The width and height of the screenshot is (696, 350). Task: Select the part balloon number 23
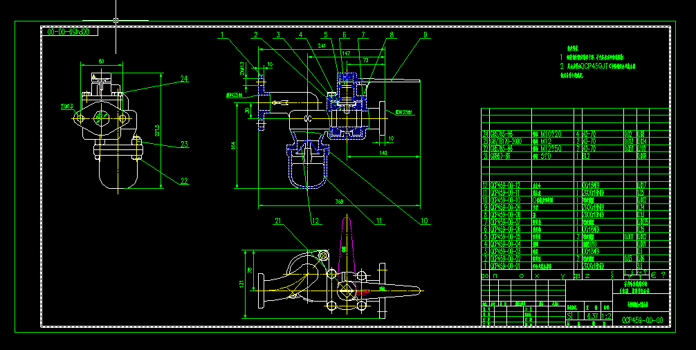pos(184,144)
